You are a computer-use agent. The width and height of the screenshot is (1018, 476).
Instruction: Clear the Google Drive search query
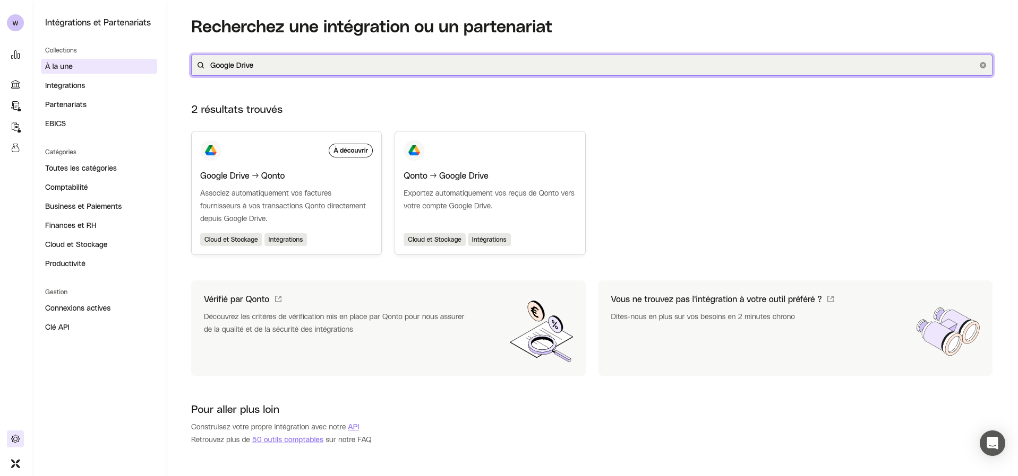pyautogui.click(x=983, y=65)
